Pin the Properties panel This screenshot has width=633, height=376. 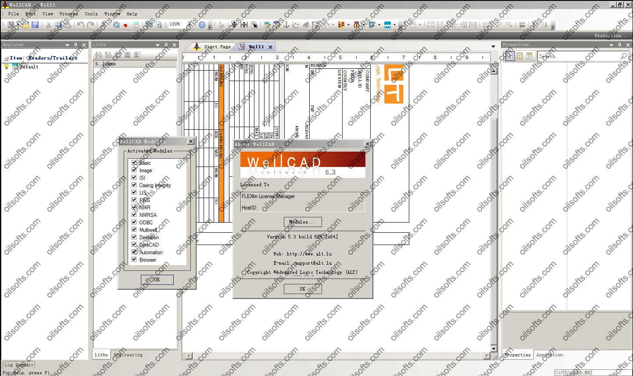(x=619, y=45)
